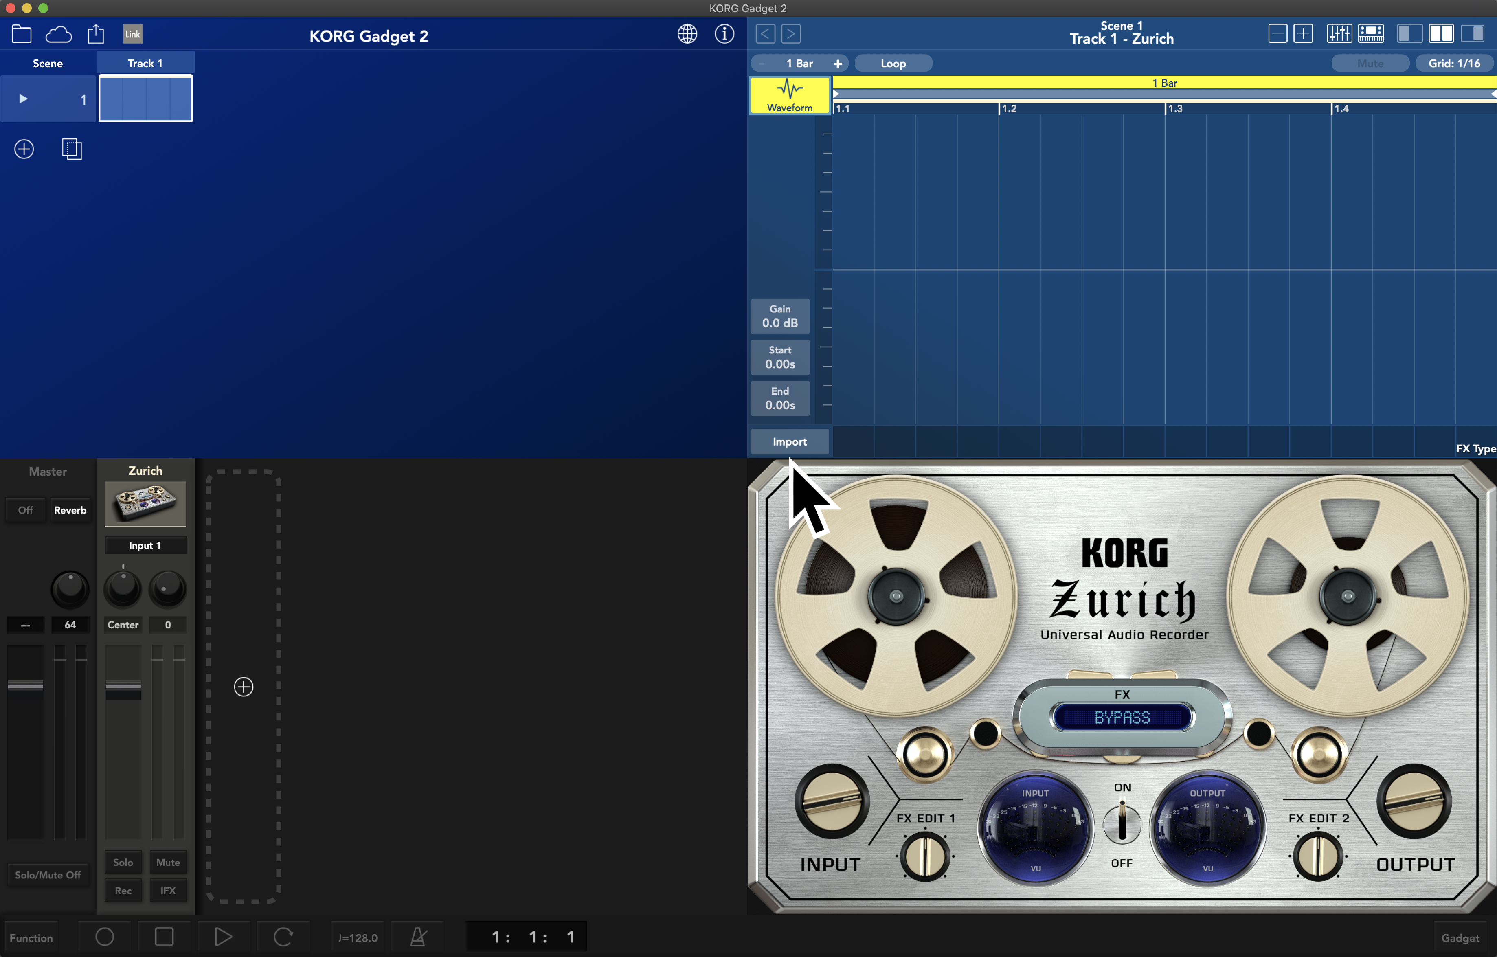Play Scene 1
This screenshot has width=1497, height=957.
coord(23,99)
